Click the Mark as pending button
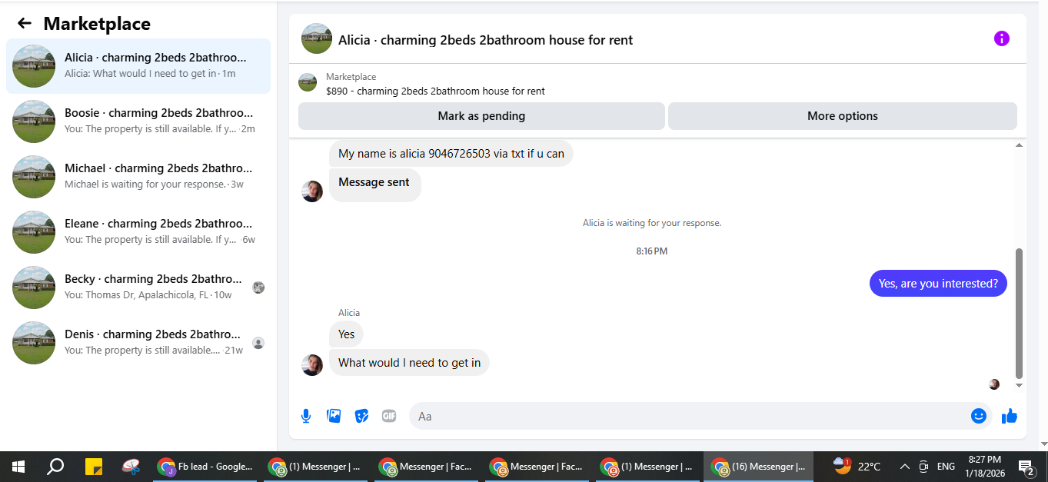 click(481, 116)
